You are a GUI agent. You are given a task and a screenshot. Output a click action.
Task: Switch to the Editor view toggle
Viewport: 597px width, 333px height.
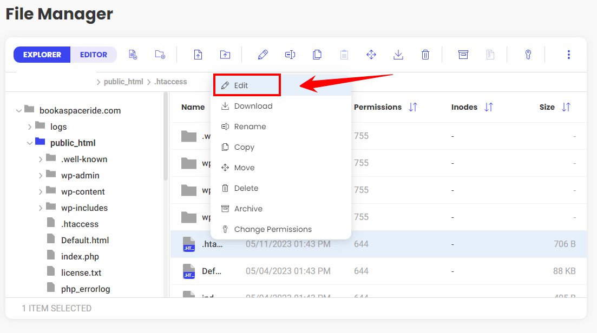tap(94, 55)
